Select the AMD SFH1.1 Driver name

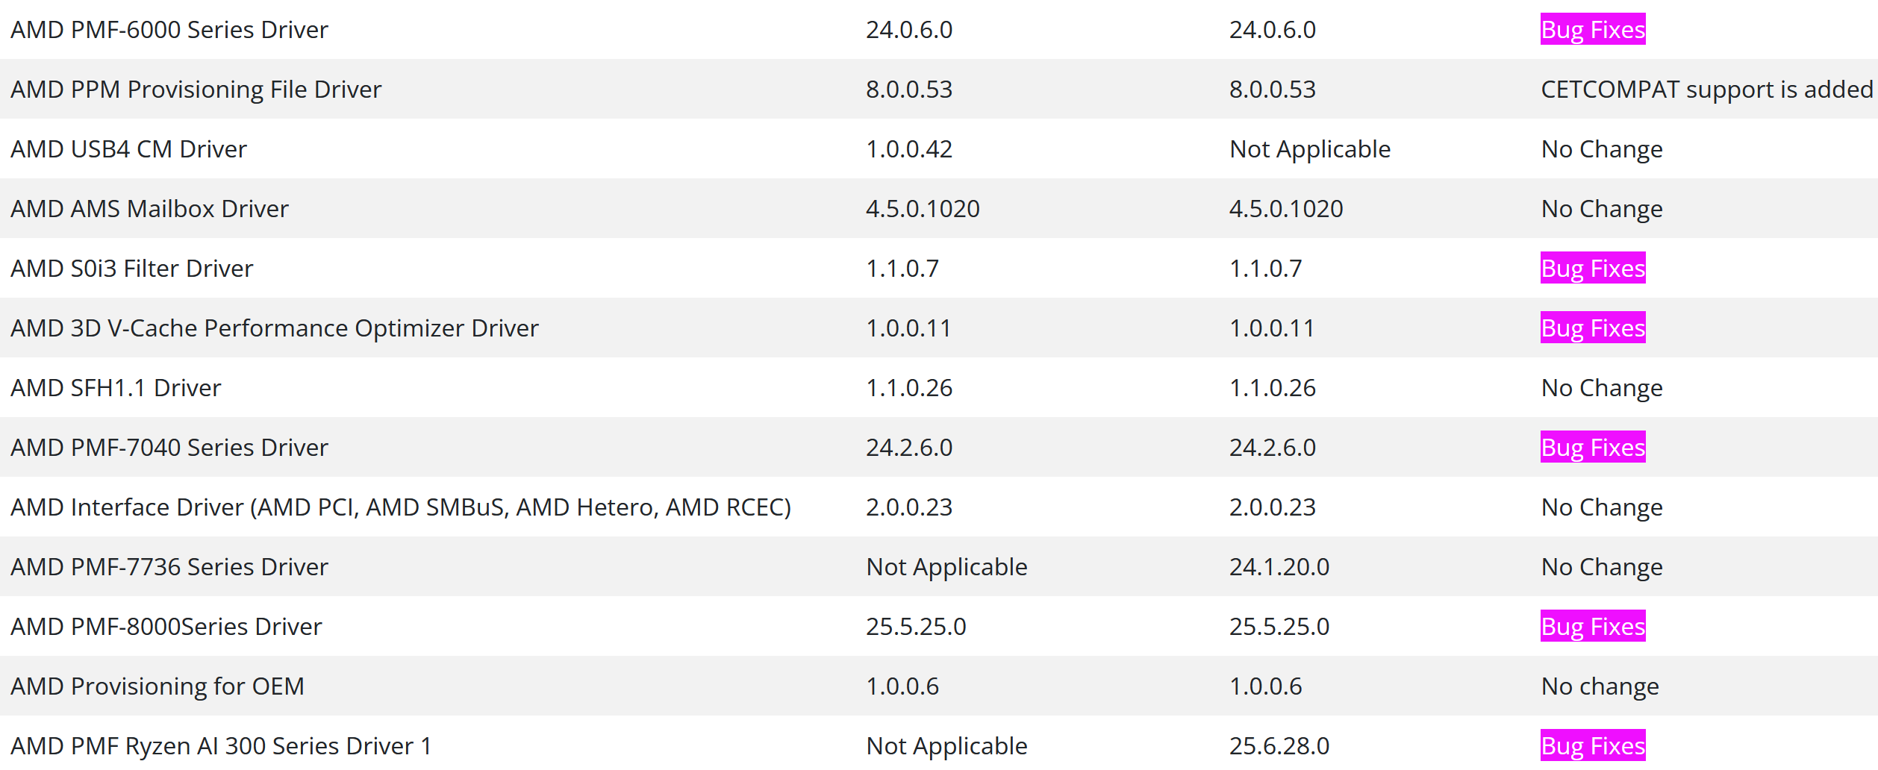116,388
